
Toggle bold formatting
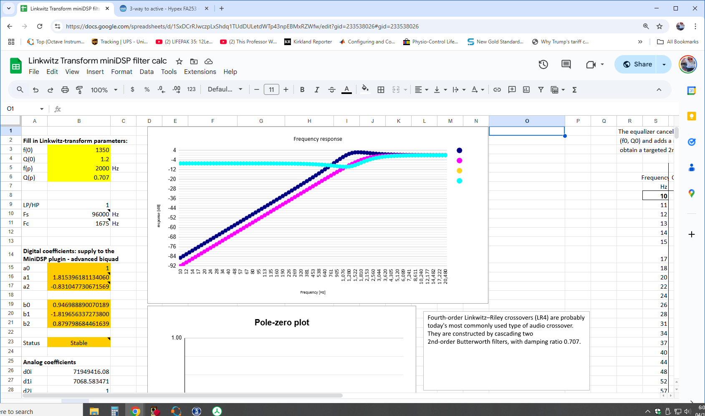point(302,89)
